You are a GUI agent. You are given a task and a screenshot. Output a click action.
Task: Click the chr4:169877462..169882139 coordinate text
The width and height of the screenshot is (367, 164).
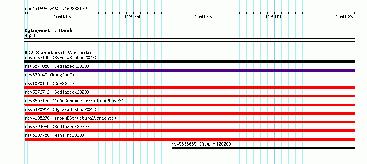(x=56, y=9)
